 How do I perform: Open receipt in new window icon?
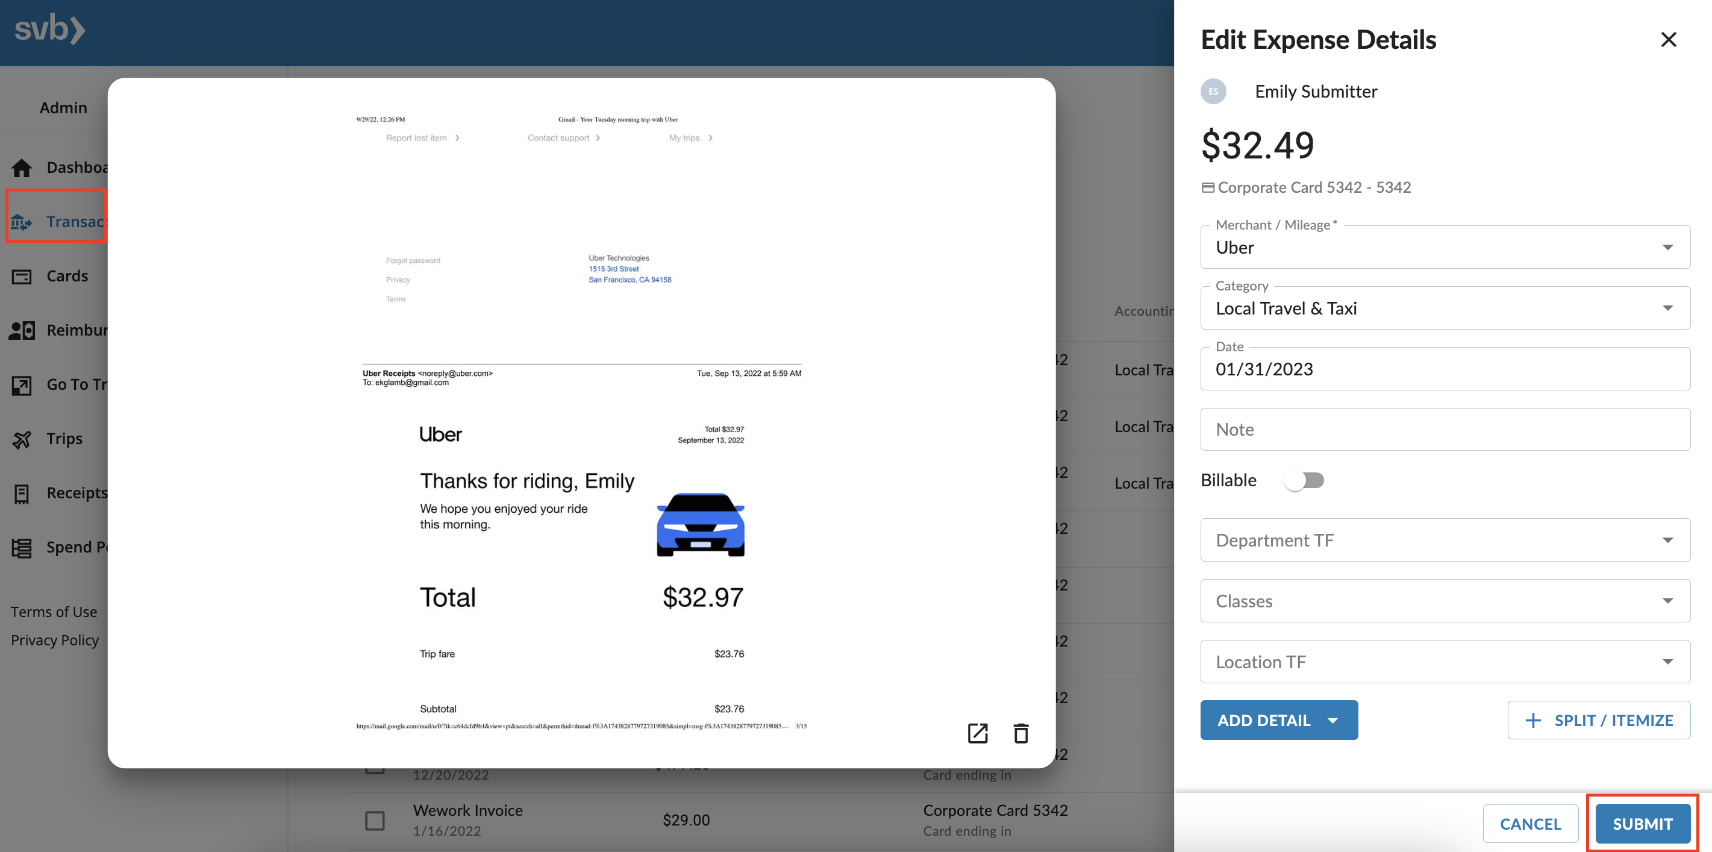click(x=978, y=733)
